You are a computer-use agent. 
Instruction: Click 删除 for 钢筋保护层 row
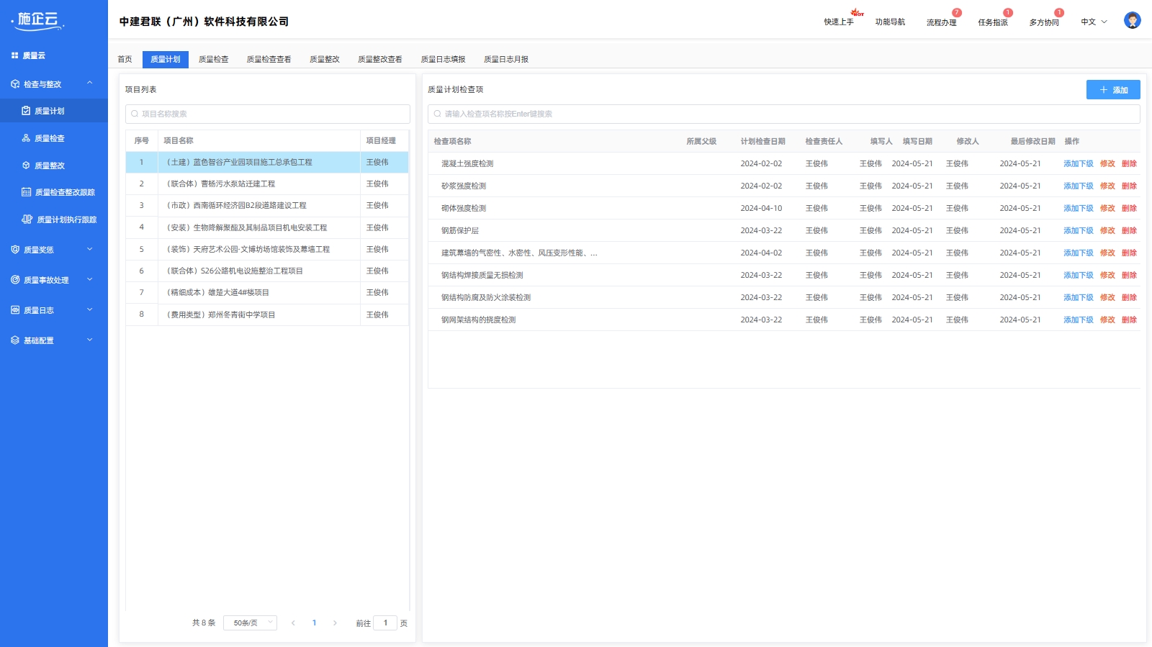click(x=1129, y=230)
